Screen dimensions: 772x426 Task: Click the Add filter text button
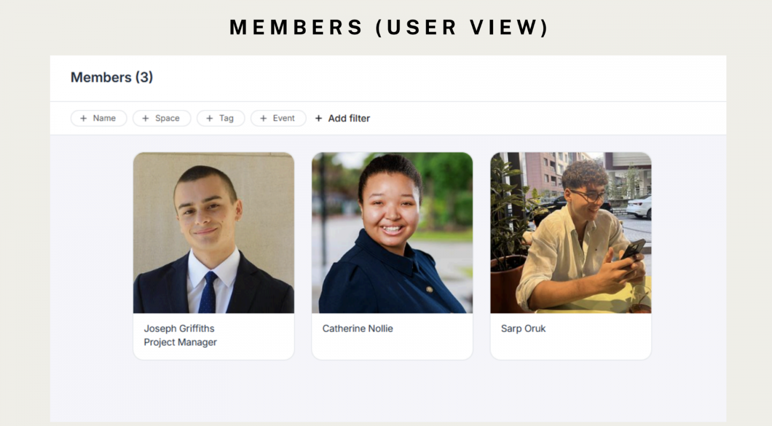(x=349, y=118)
